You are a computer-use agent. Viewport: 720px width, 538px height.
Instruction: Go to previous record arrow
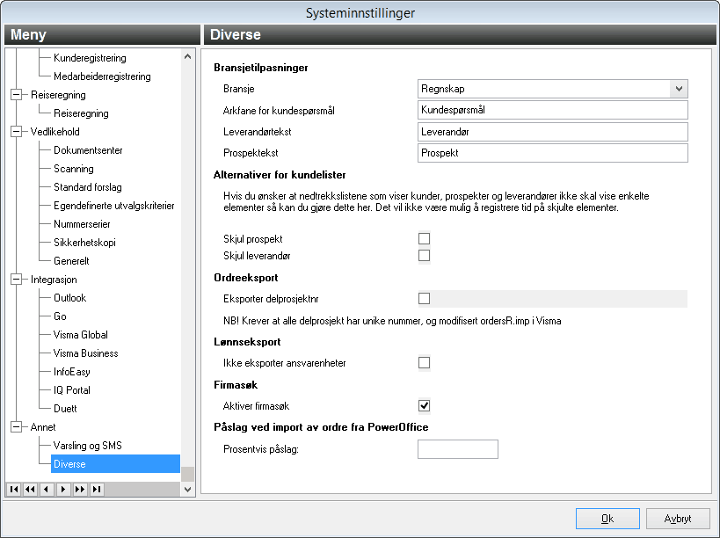pos(47,490)
